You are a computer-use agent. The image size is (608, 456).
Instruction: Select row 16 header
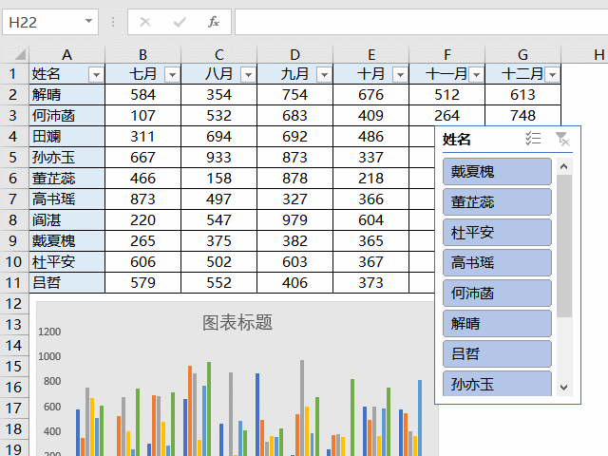point(14,388)
